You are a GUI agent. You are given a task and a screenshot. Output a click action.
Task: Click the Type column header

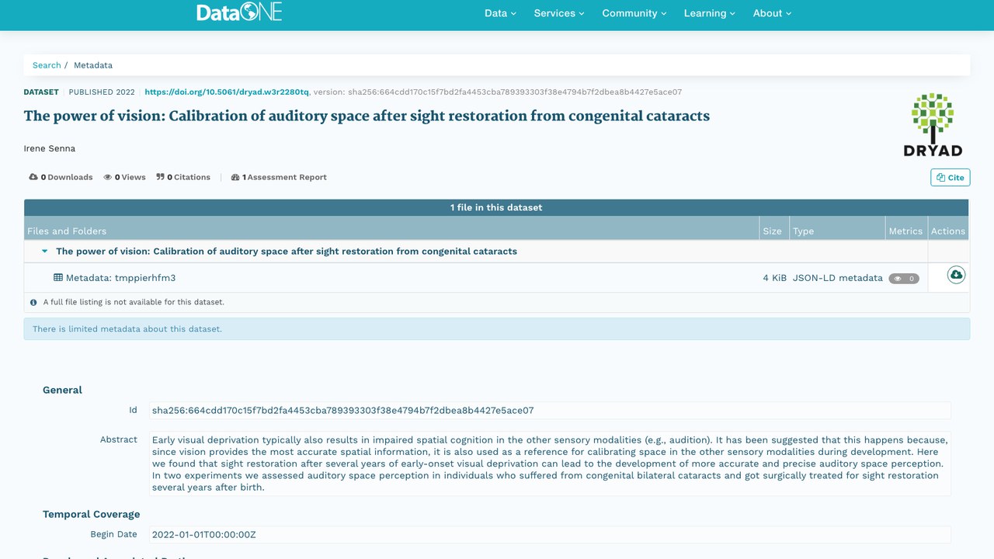click(x=803, y=231)
